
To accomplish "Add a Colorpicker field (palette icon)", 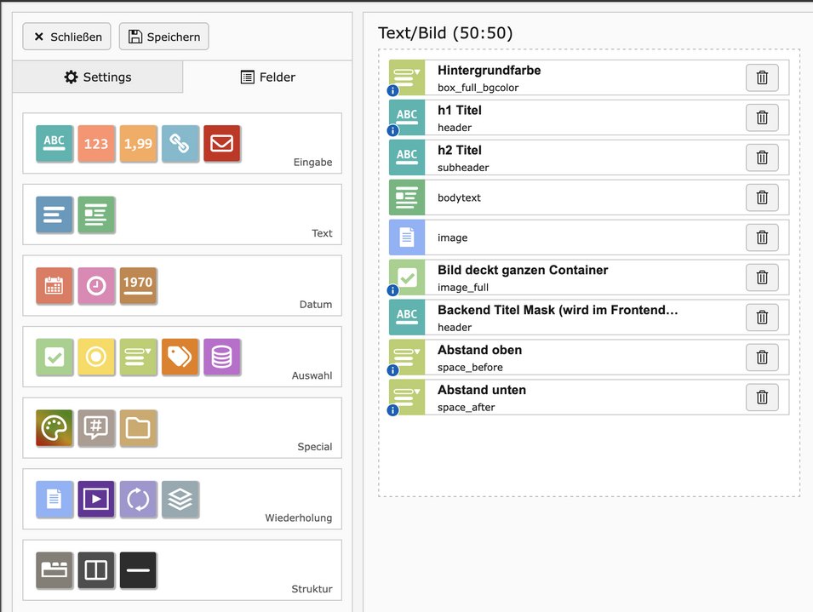I will tap(54, 428).
